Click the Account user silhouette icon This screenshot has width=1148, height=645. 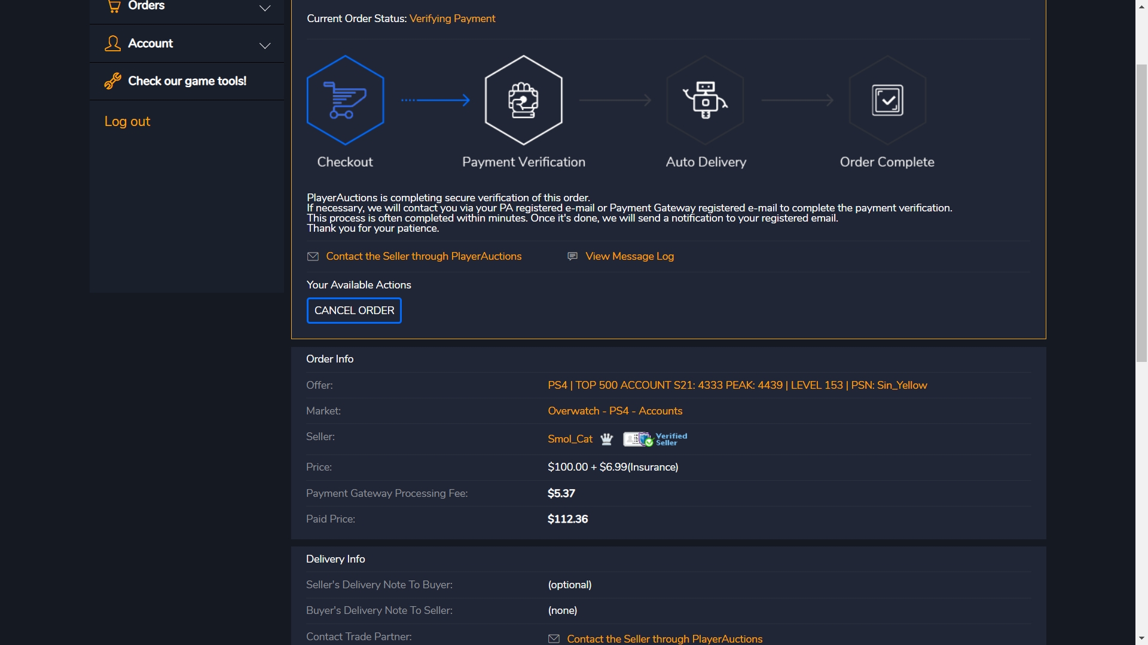112,44
